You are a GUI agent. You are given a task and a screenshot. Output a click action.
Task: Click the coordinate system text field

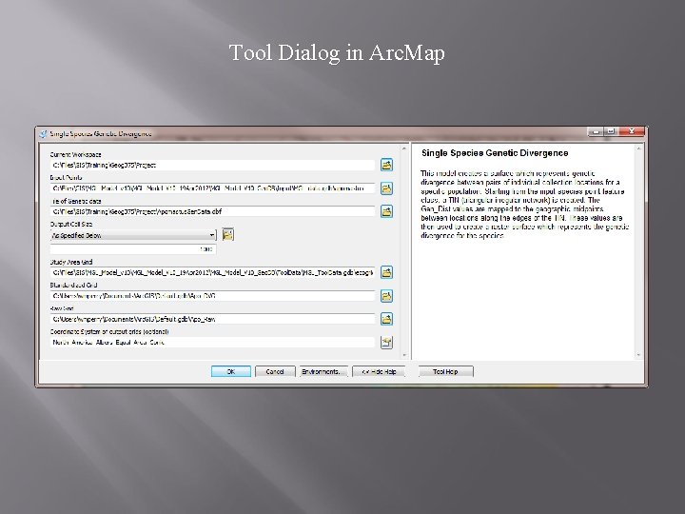(212, 343)
